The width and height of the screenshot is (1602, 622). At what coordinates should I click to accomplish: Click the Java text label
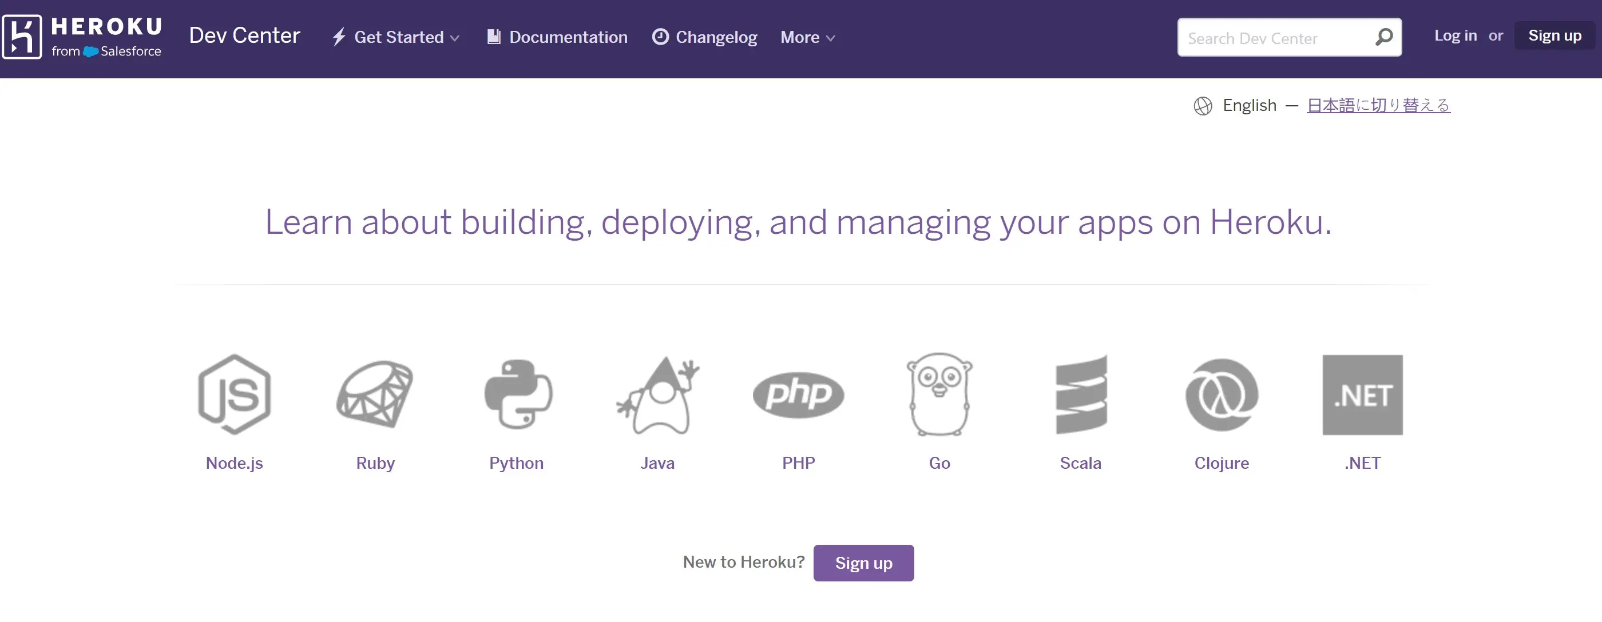pyautogui.click(x=657, y=463)
